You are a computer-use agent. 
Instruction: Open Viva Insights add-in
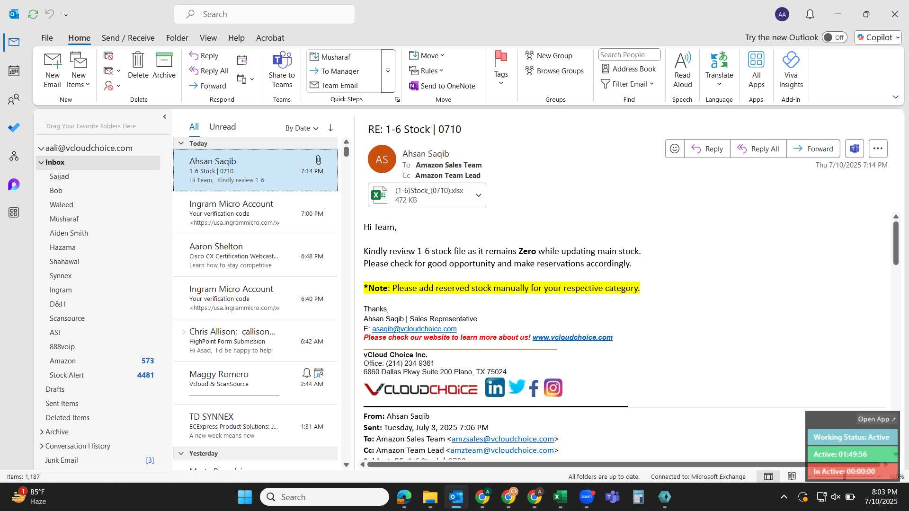(x=791, y=70)
